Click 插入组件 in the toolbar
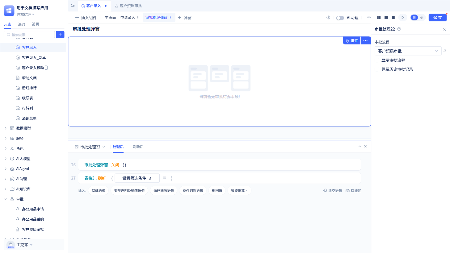The height and width of the screenshot is (253, 450). (x=86, y=18)
